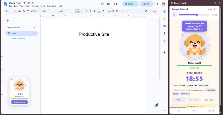Open the highlight color picker
223x115 pixels.
tap(103, 11)
